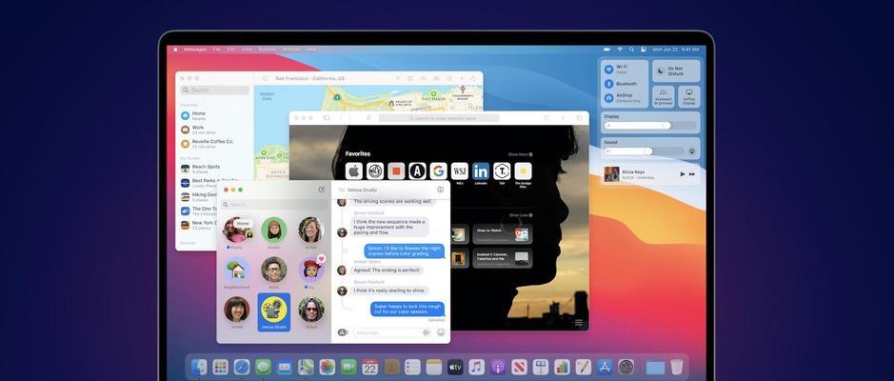Open the Edit menu
The height and width of the screenshot is (381, 894).
pos(231,50)
